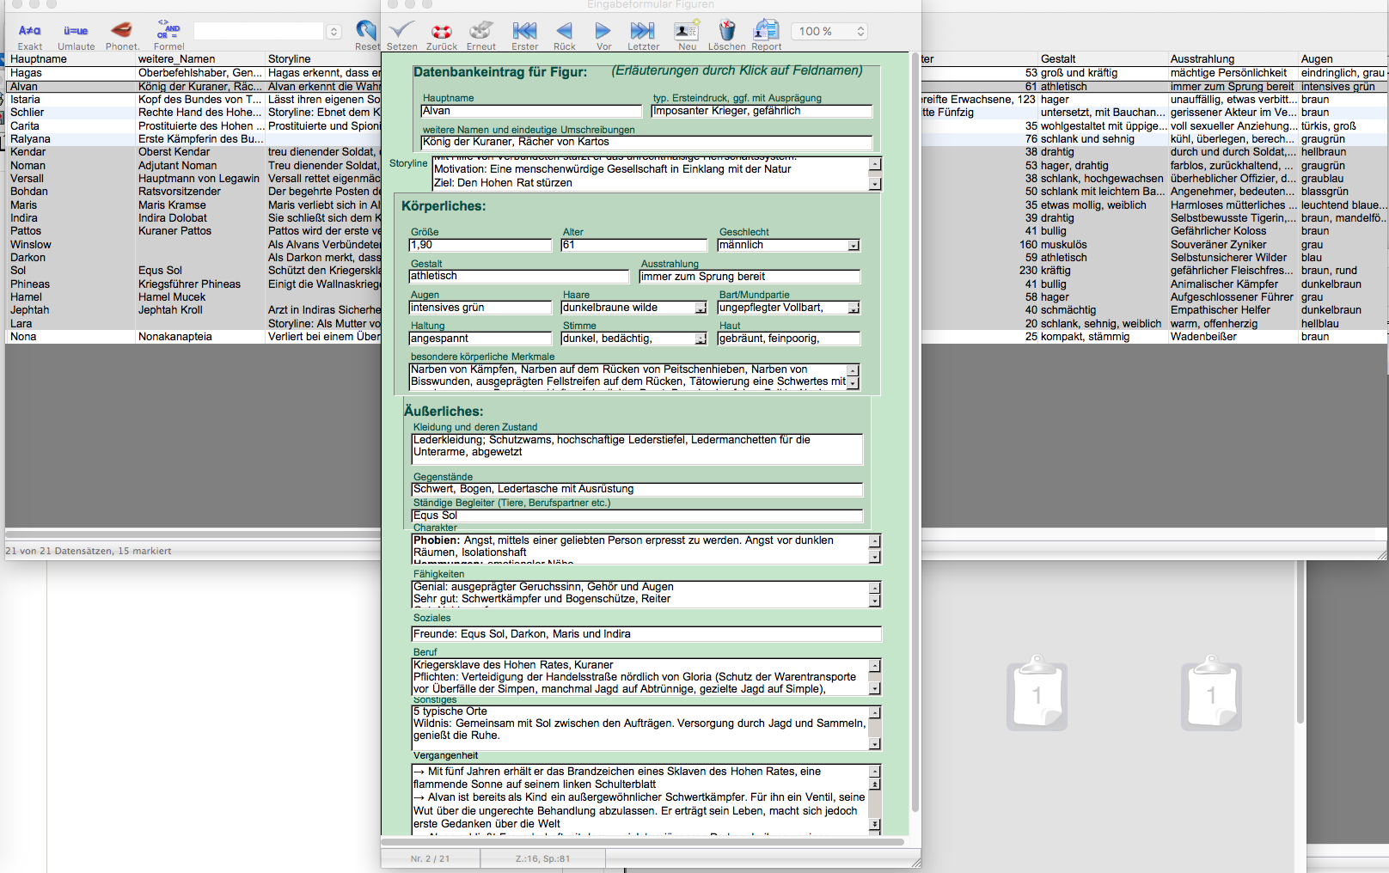Screen dimensions: 1389x873
Task: Click the Zurück lifebuoy toolbar icon
Action: [x=442, y=35]
